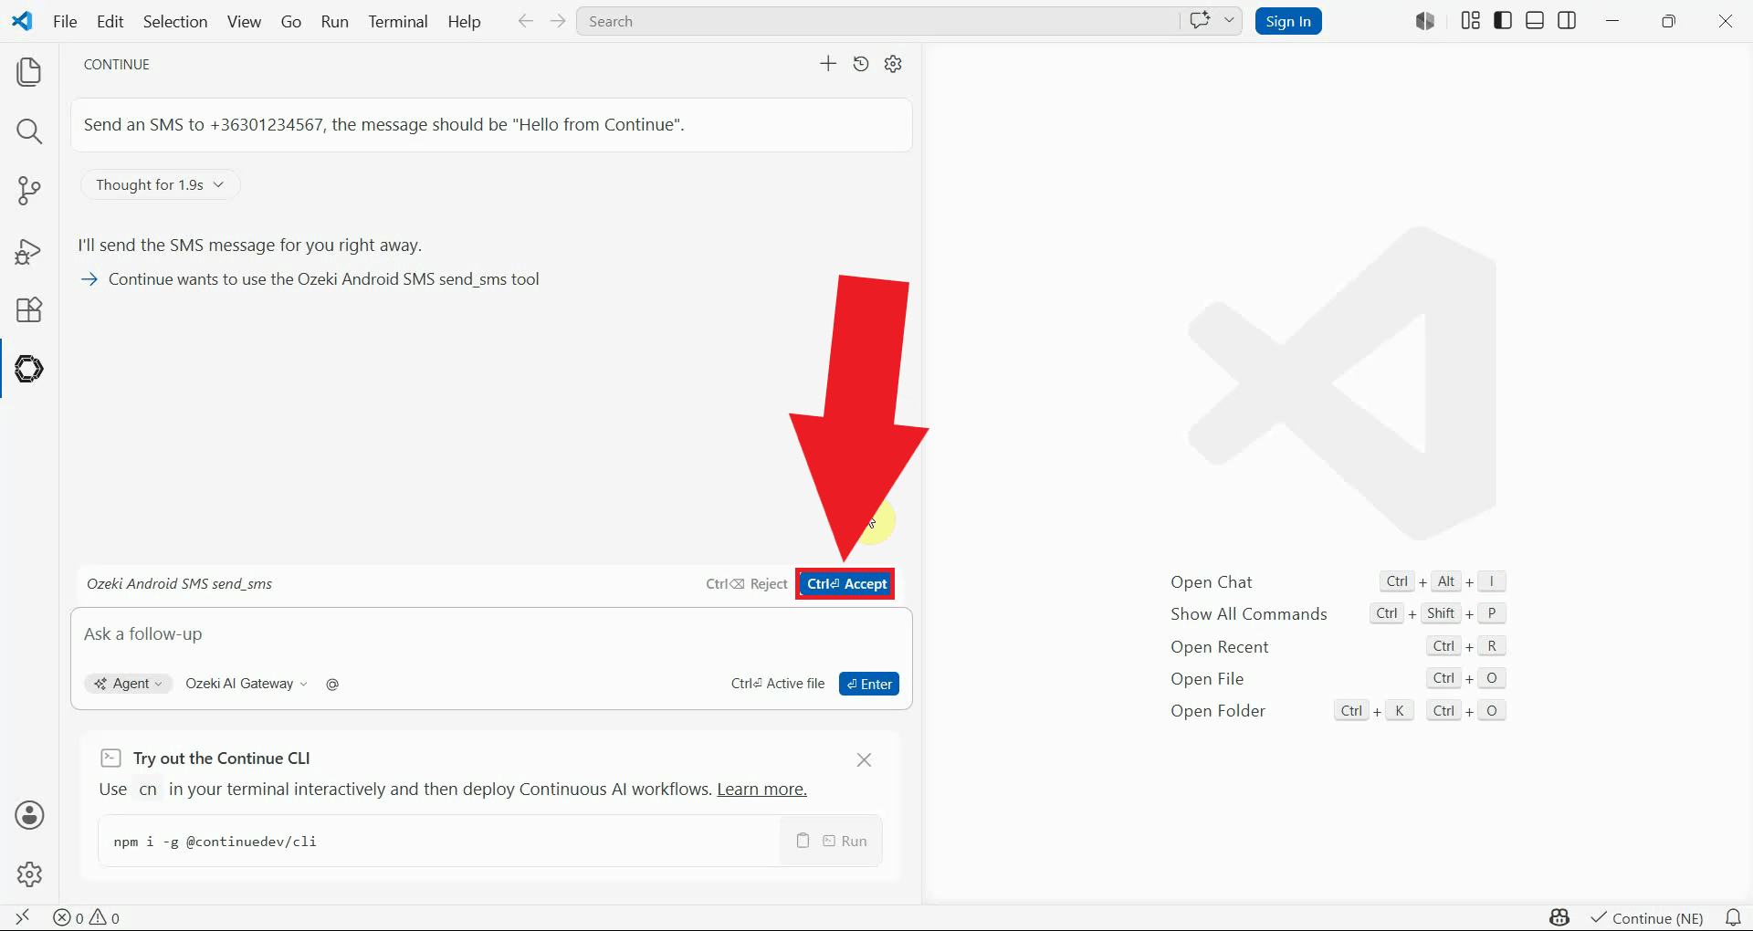The width and height of the screenshot is (1753, 931).
Task: Open the Agent mode dropdown
Action: coord(129,684)
